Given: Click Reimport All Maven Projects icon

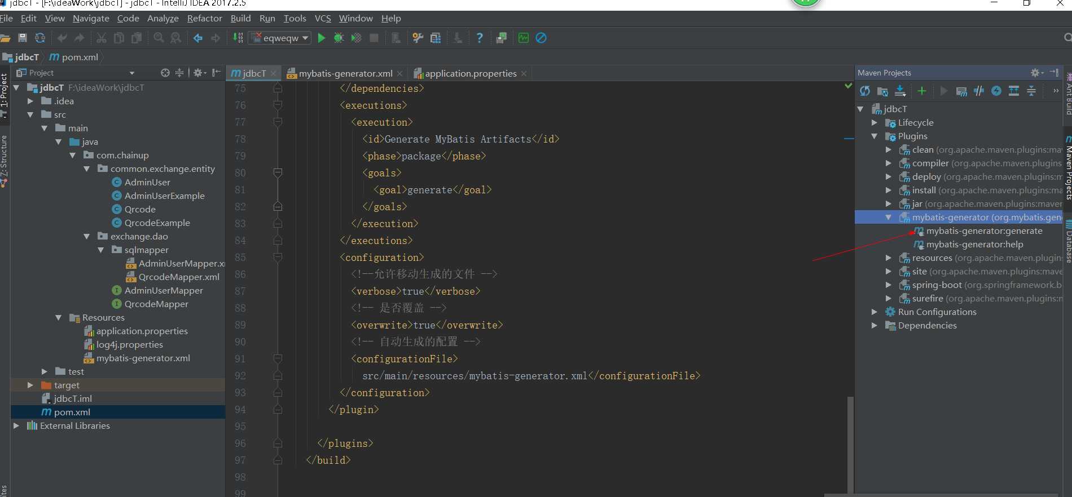Looking at the screenshot, I should click(x=865, y=91).
